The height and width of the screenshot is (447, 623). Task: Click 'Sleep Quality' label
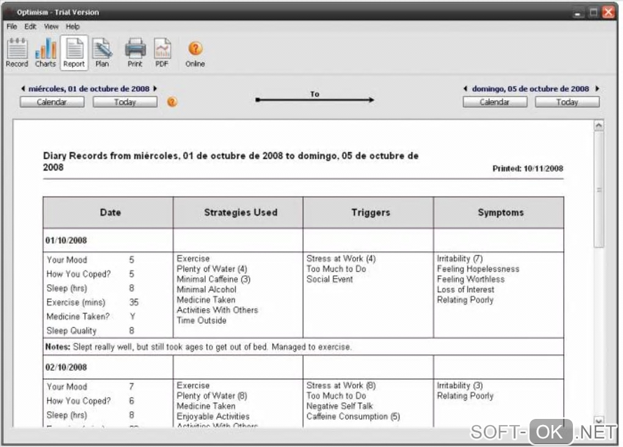pyautogui.click(x=71, y=331)
